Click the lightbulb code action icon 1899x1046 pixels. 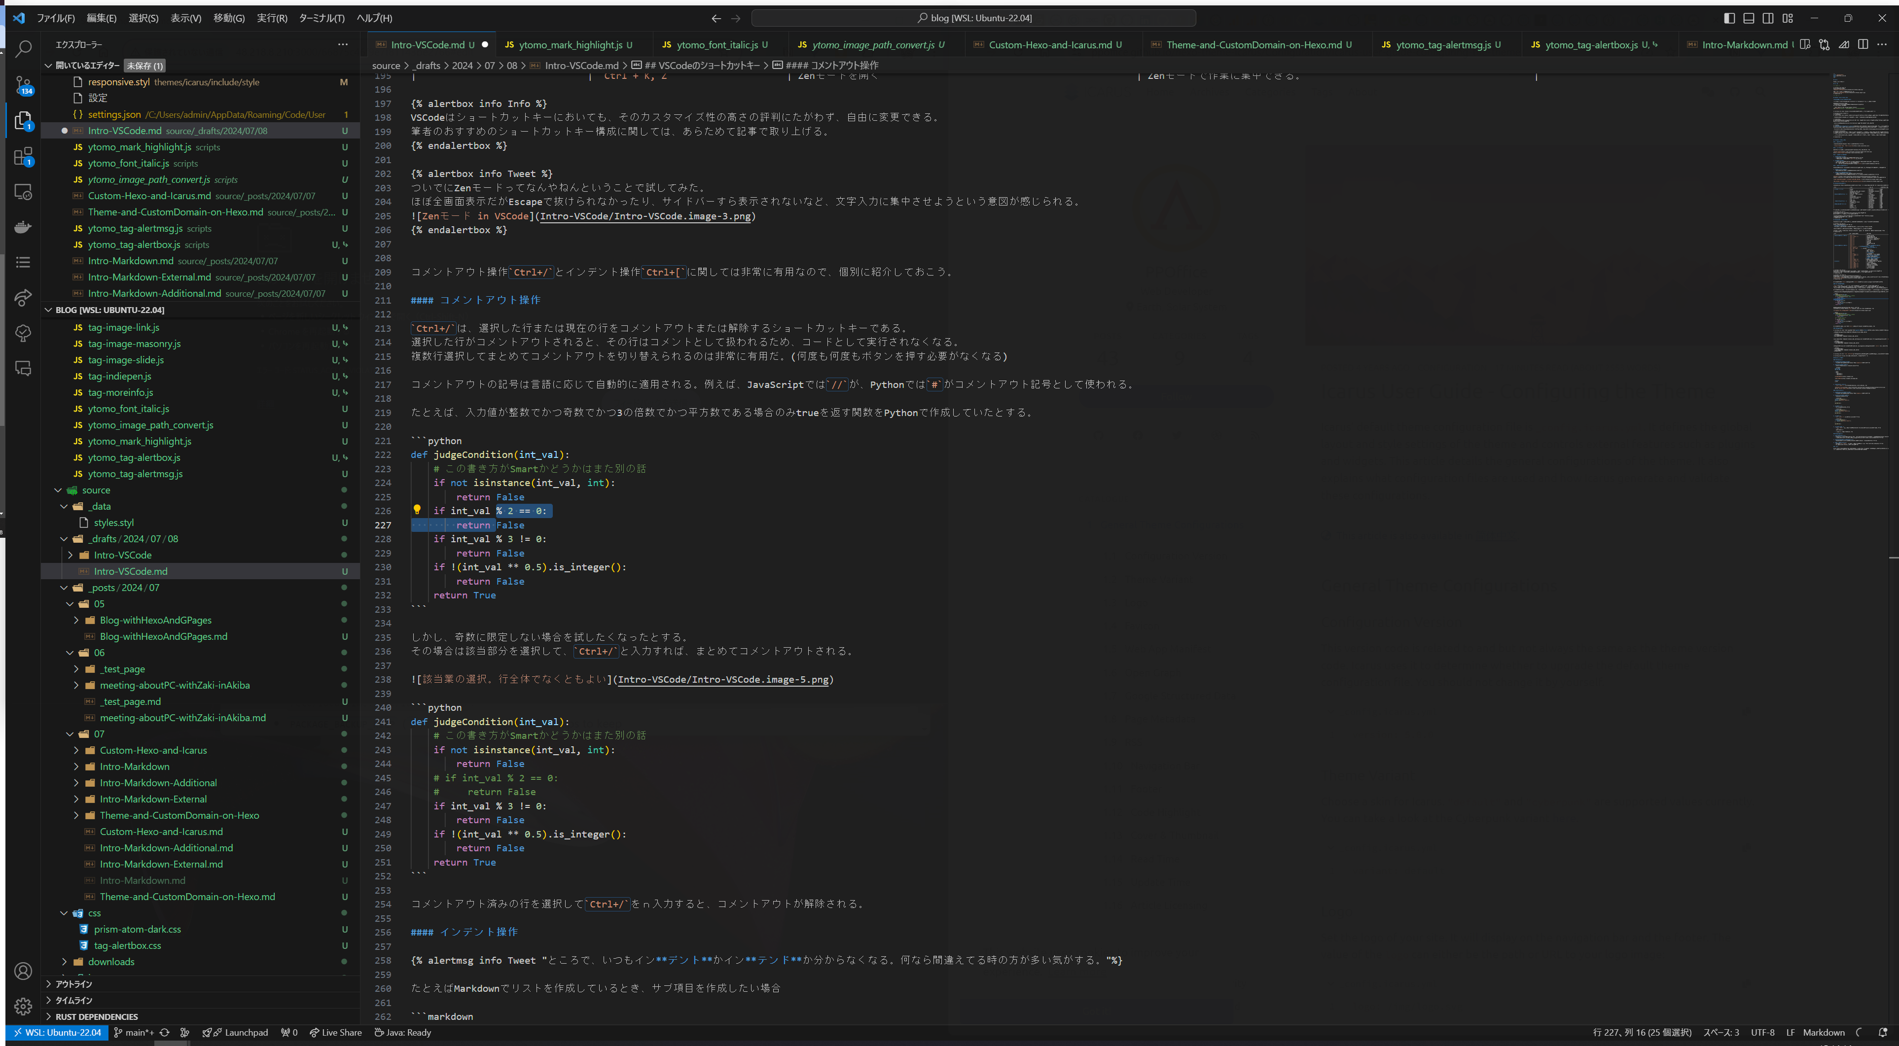coord(417,510)
